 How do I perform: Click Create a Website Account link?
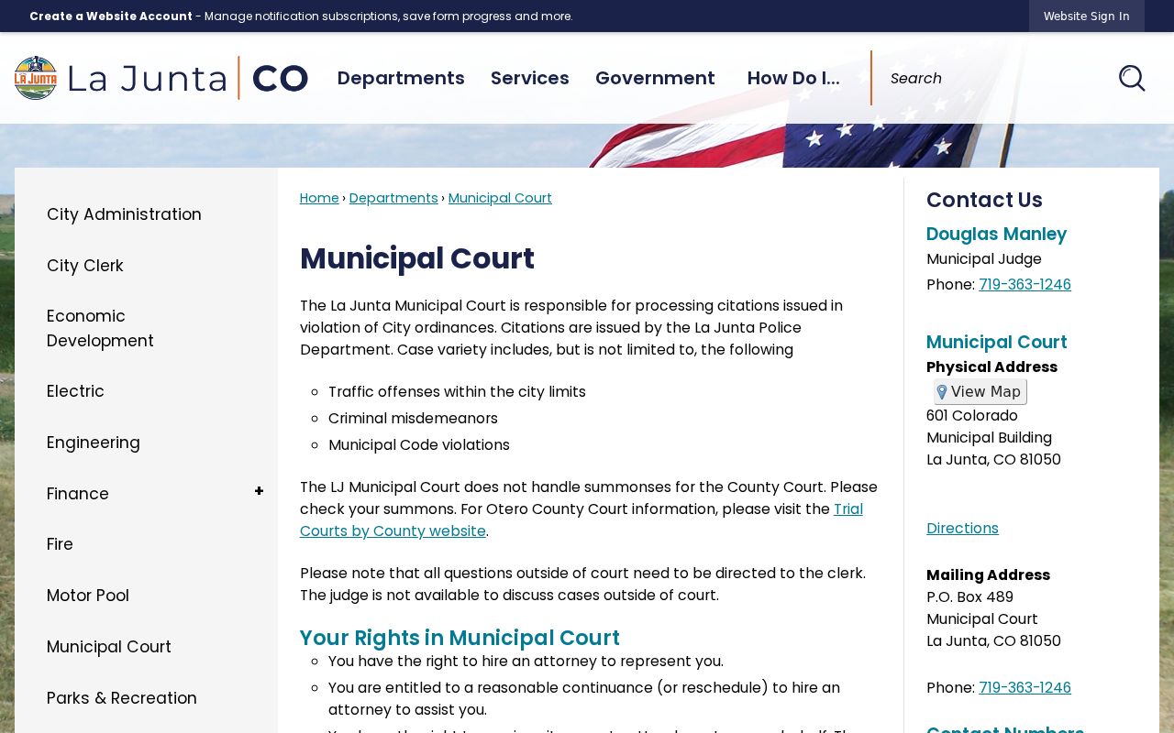pyautogui.click(x=111, y=16)
